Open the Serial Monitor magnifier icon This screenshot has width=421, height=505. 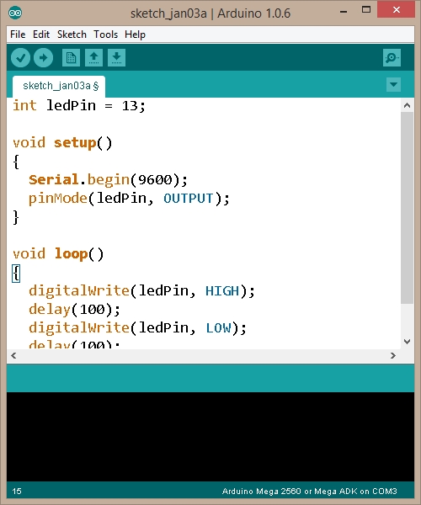pos(392,58)
